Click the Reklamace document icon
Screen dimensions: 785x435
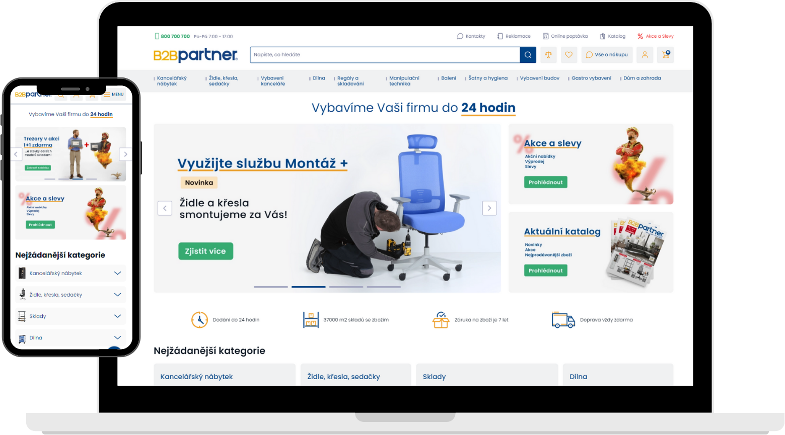(500, 36)
